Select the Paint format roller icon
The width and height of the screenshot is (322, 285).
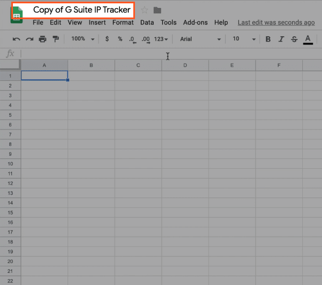[x=56, y=39]
